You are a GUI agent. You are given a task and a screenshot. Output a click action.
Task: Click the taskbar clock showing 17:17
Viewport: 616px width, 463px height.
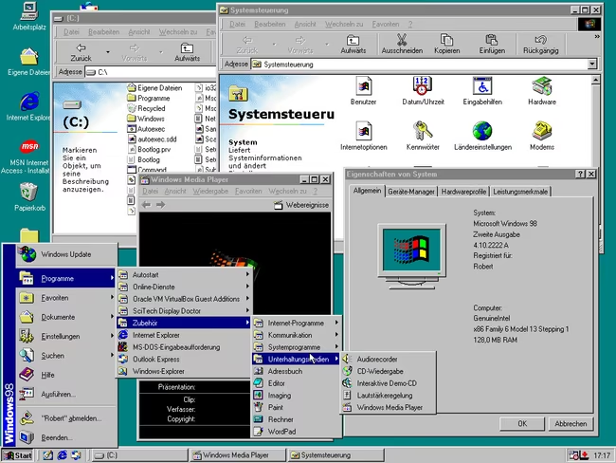602,455
